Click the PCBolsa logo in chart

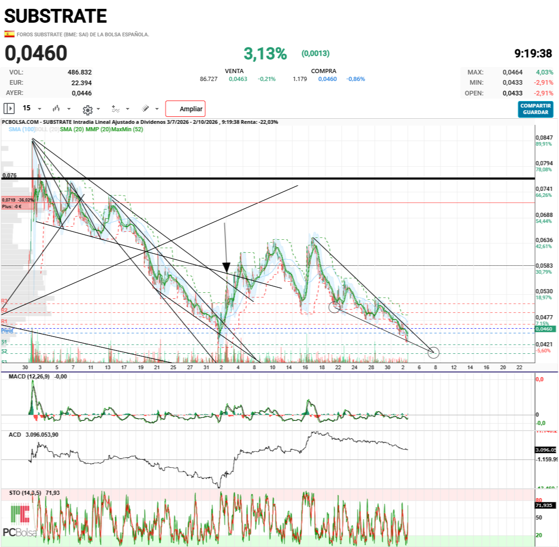[20, 521]
